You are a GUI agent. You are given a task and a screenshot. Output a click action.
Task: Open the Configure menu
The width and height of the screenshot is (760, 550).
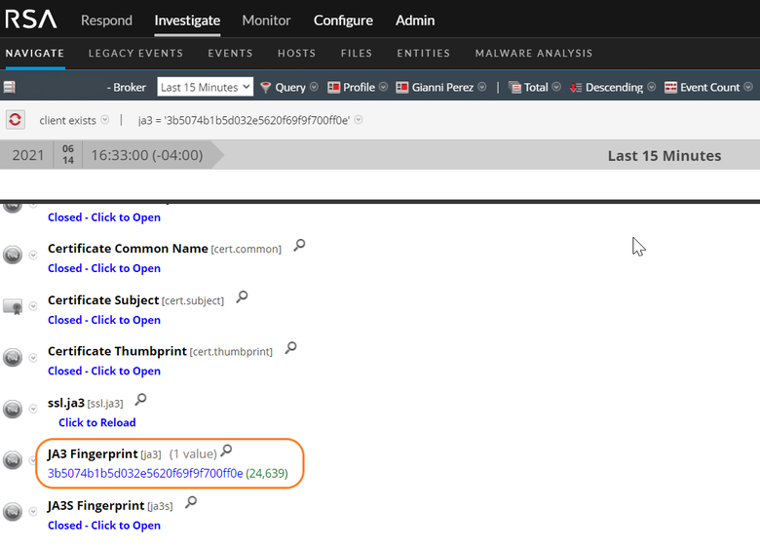tap(343, 20)
